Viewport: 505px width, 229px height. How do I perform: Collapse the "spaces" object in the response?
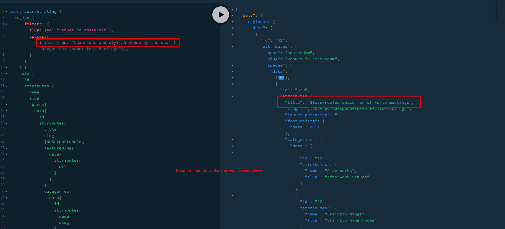[233, 65]
